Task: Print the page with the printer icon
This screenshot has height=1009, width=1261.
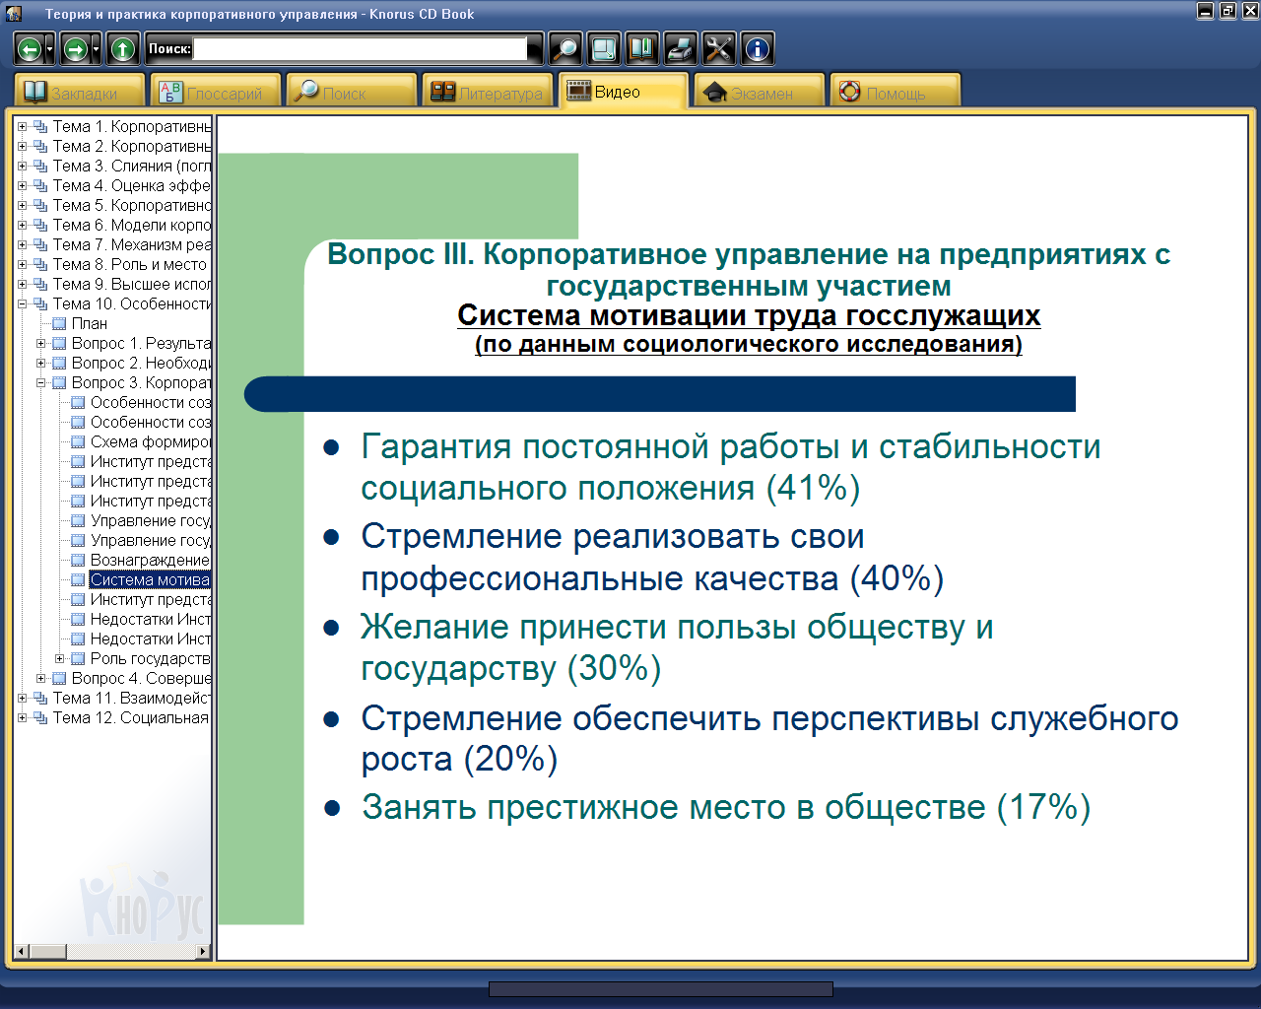Action: coord(681,48)
